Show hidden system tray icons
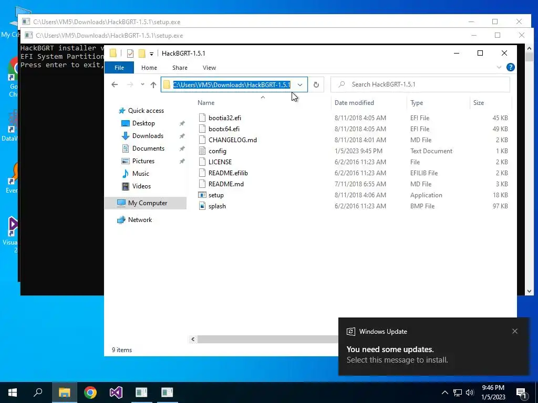 [444, 393]
